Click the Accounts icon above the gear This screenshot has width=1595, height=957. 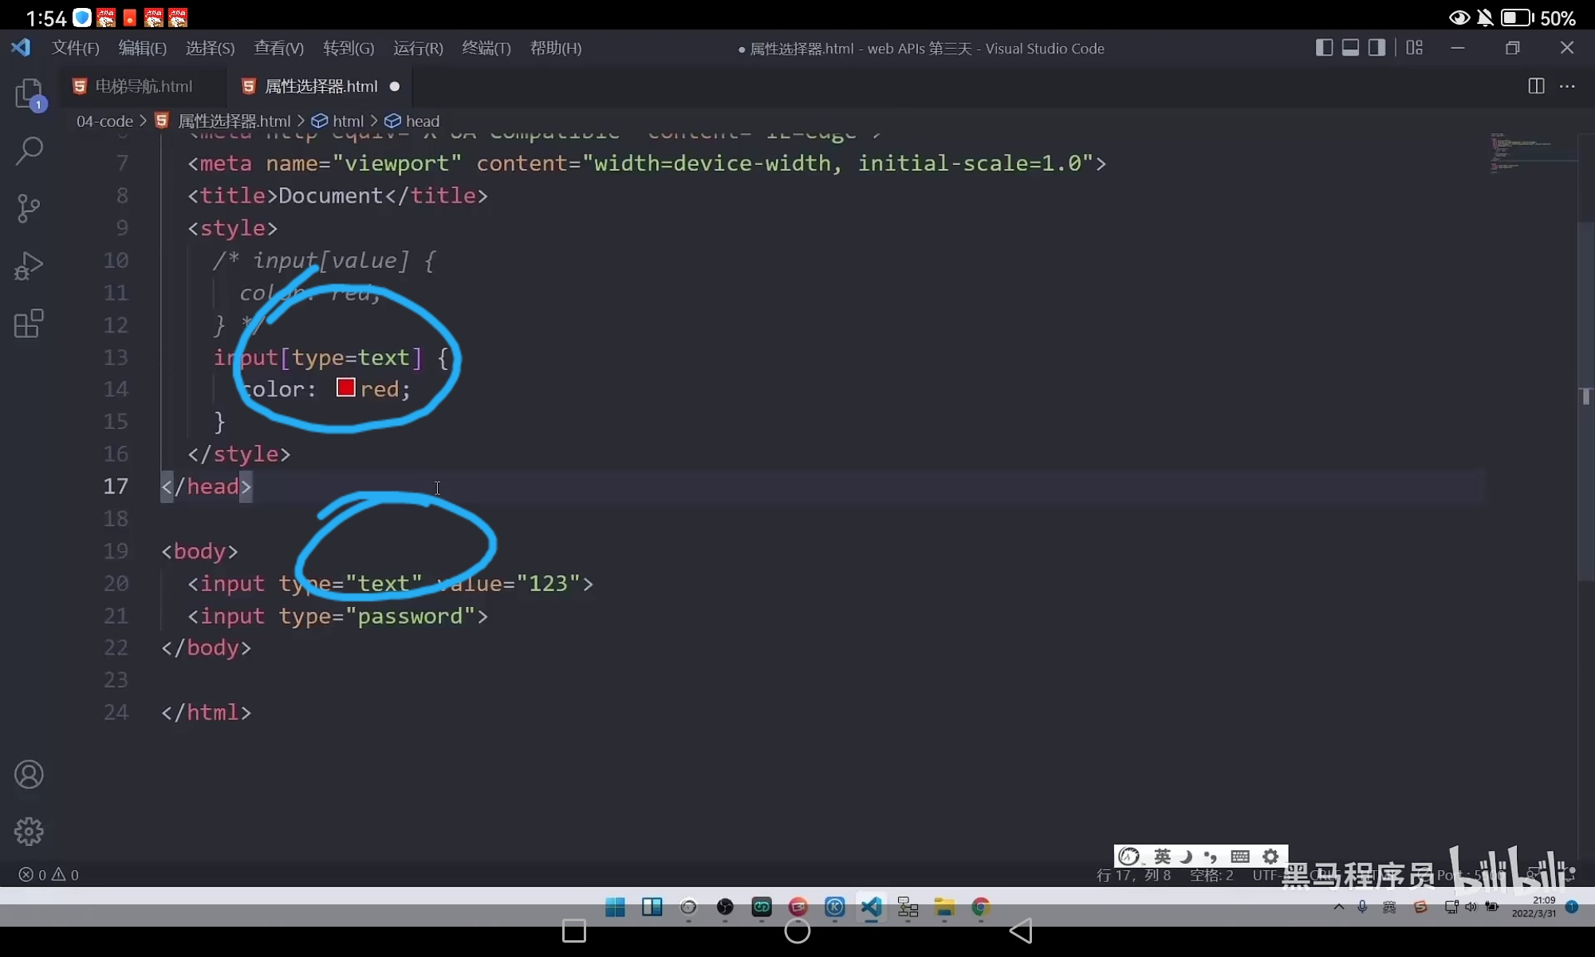[x=29, y=774]
